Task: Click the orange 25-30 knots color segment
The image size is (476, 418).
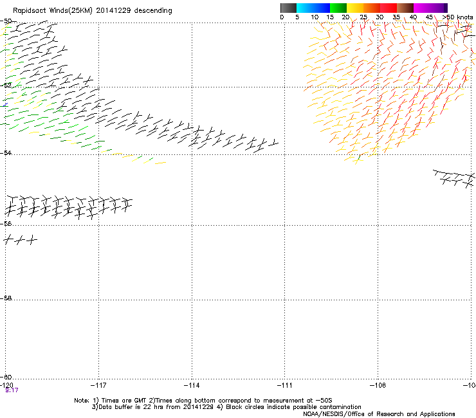Action: (372, 8)
